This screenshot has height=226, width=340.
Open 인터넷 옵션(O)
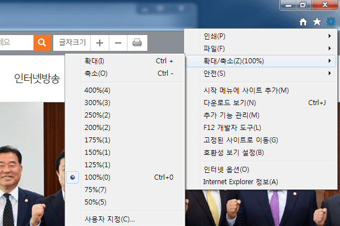coord(261,169)
